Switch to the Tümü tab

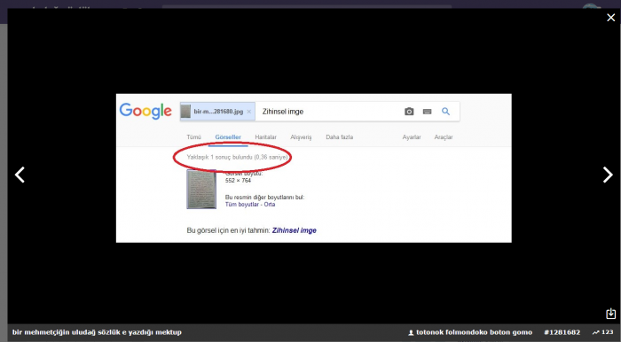[193, 137]
